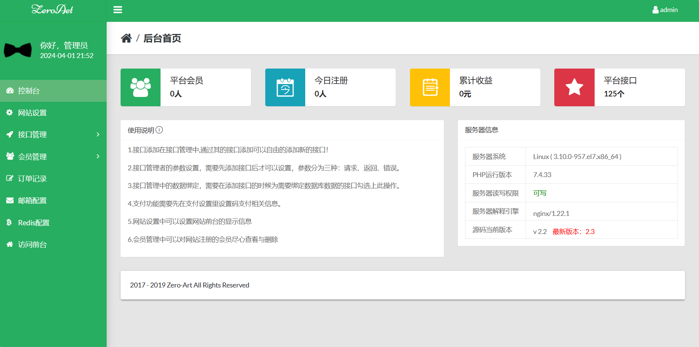Click the bow-tie avatar image
Image resolution: width=699 pixels, height=347 pixels.
pos(18,50)
